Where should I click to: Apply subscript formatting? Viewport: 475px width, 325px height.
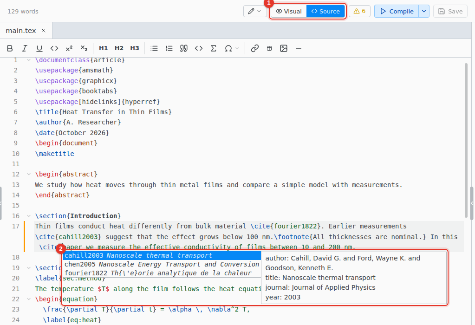coord(84,48)
